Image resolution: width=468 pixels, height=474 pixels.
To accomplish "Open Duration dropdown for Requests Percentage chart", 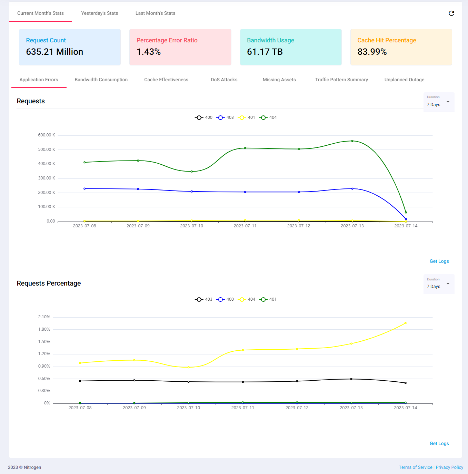I will click(439, 284).
